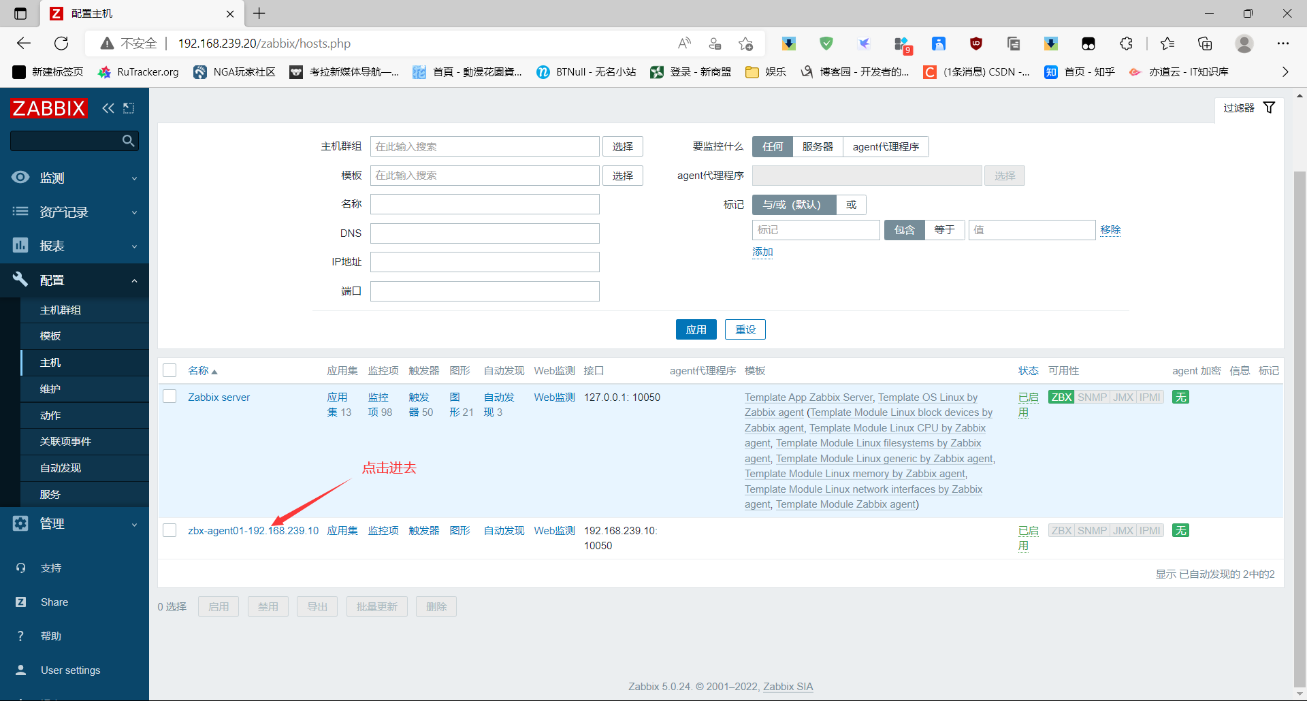The height and width of the screenshot is (701, 1307).
Task: Toggle the select-all hosts checkbox
Action: tap(170, 370)
